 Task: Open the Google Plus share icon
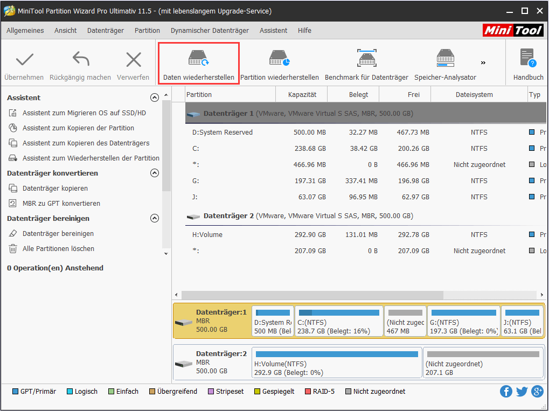coord(537,392)
